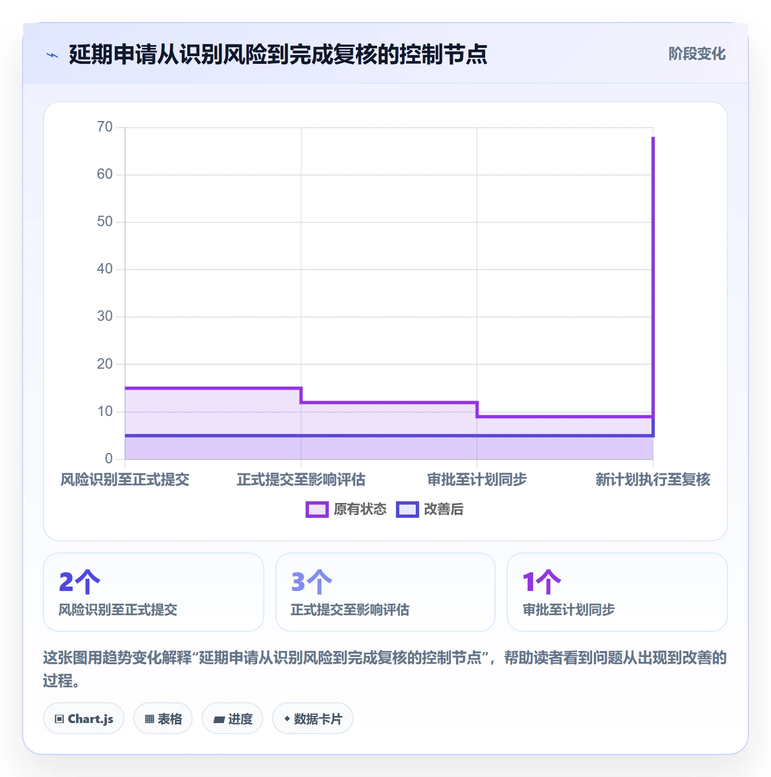Click the y-axis value 70

(105, 127)
